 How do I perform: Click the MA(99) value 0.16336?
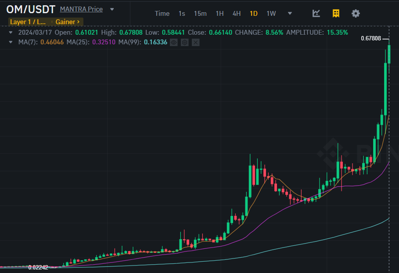tap(156, 42)
